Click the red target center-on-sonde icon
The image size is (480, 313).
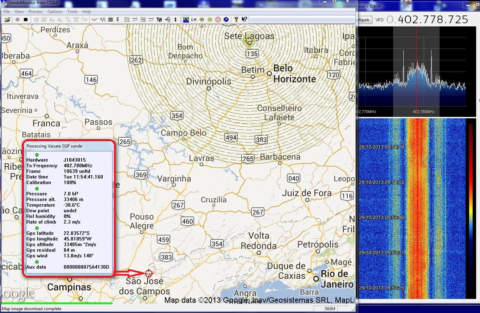(218, 20)
